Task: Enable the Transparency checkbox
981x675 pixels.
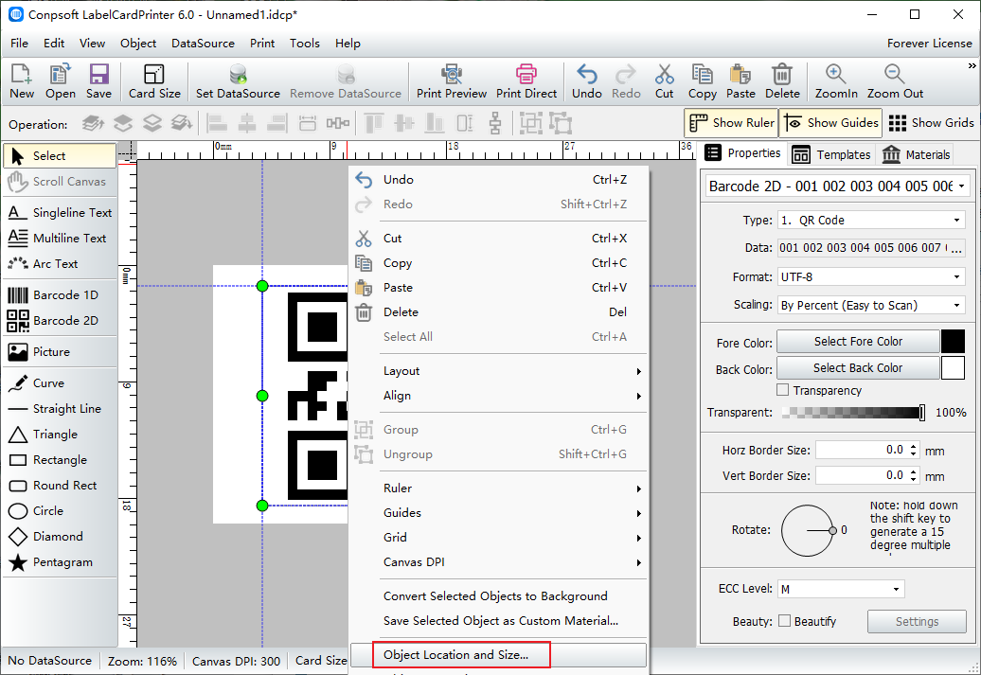Action: click(782, 390)
